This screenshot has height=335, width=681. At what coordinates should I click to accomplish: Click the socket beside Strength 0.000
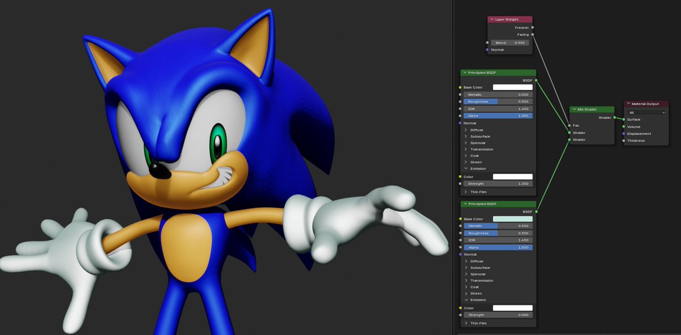(460, 315)
